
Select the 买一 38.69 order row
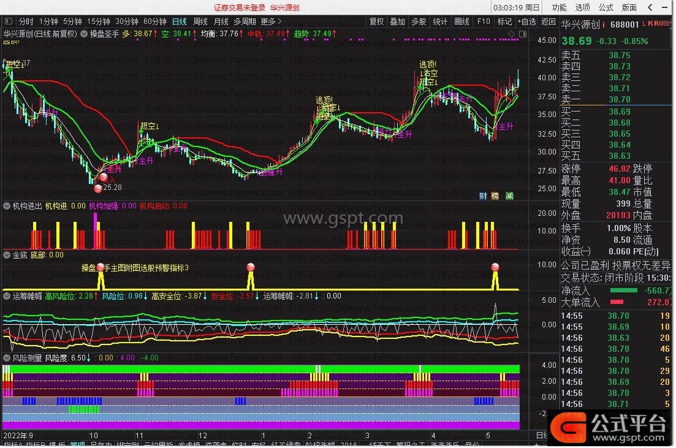(x=616, y=112)
